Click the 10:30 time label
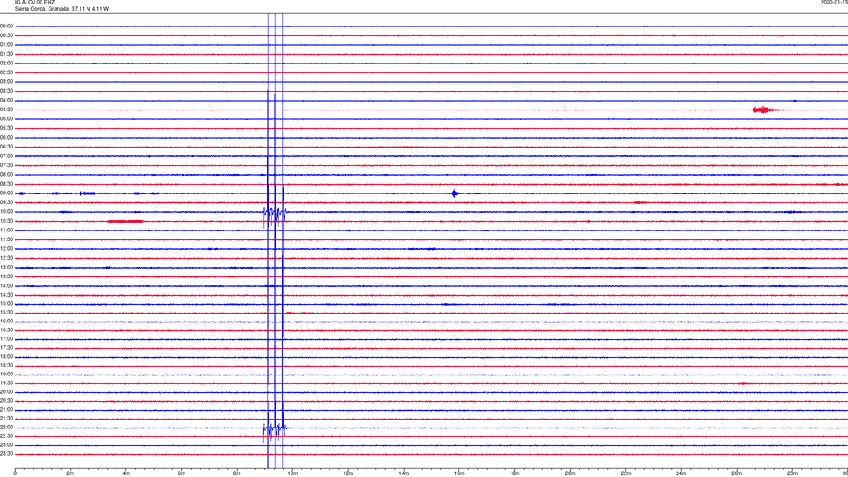This screenshot has height=477, width=848. point(6,221)
